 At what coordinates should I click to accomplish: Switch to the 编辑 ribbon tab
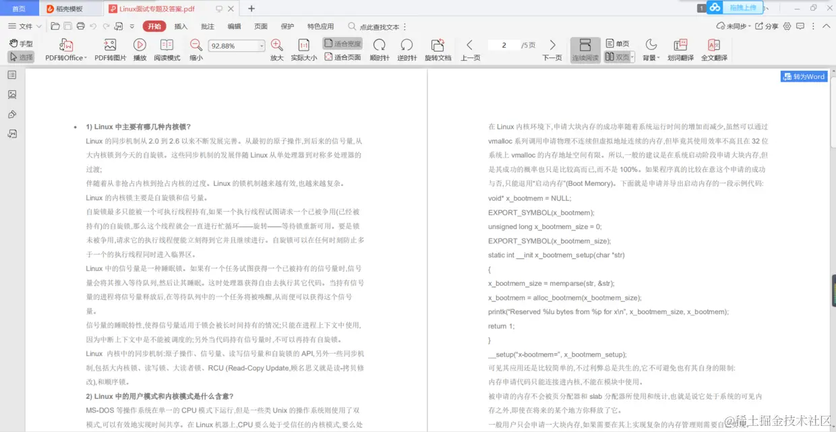click(234, 26)
